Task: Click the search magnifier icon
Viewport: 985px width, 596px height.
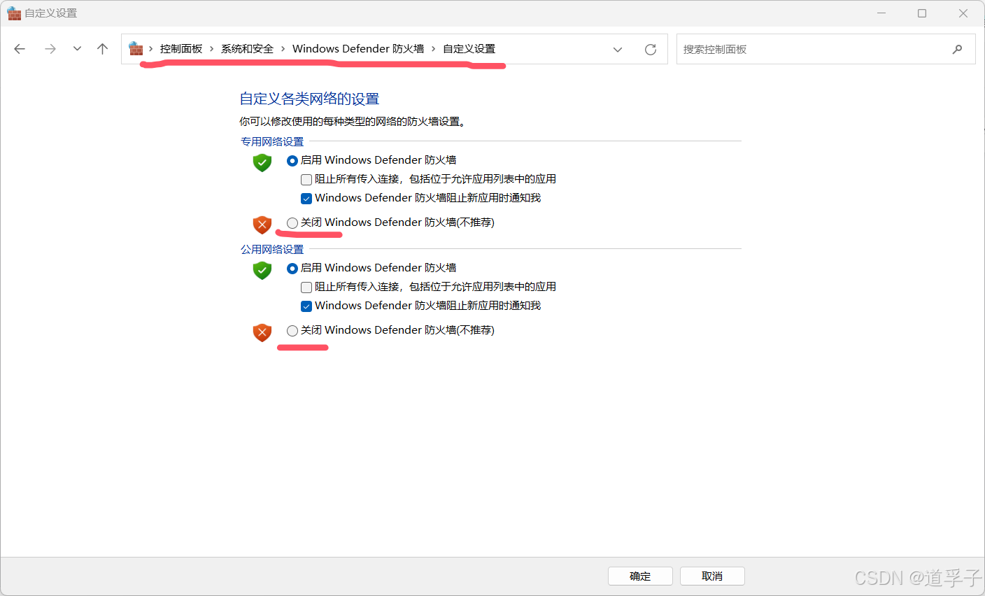Action: tap(957, 50)
